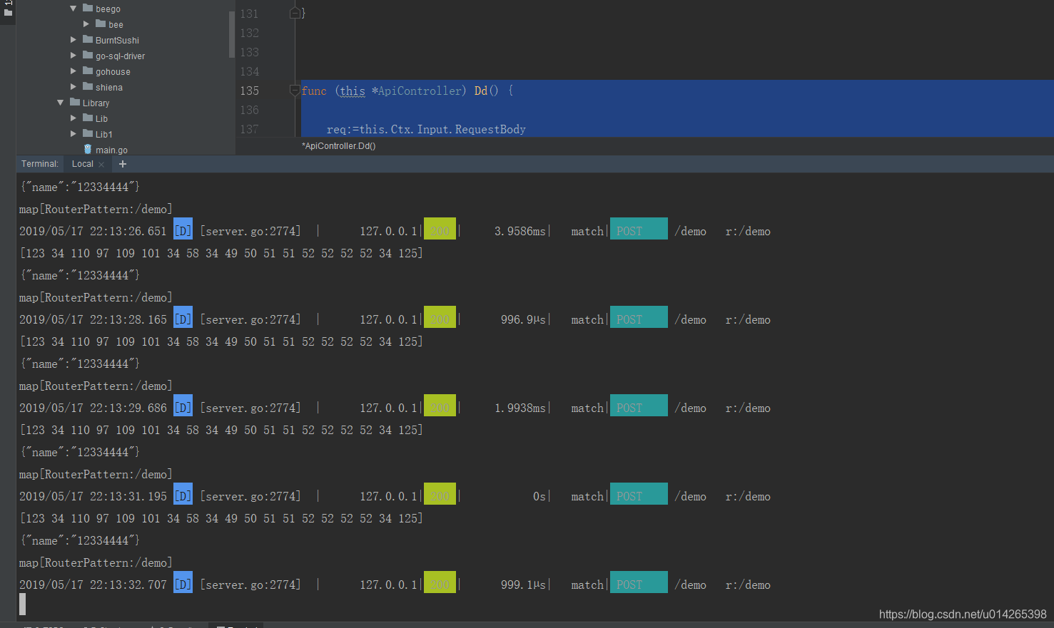
Task: Expand the Lib1 folder arrow
Action: (74, 134)
